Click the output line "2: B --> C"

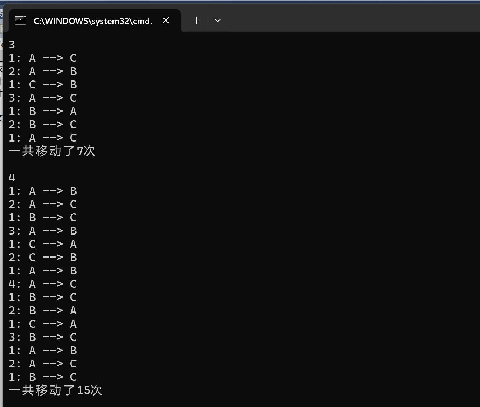pyautogui.click(x=43, y=125)
